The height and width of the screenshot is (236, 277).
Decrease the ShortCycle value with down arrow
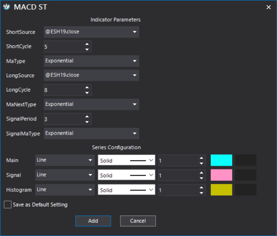point(87,49)
